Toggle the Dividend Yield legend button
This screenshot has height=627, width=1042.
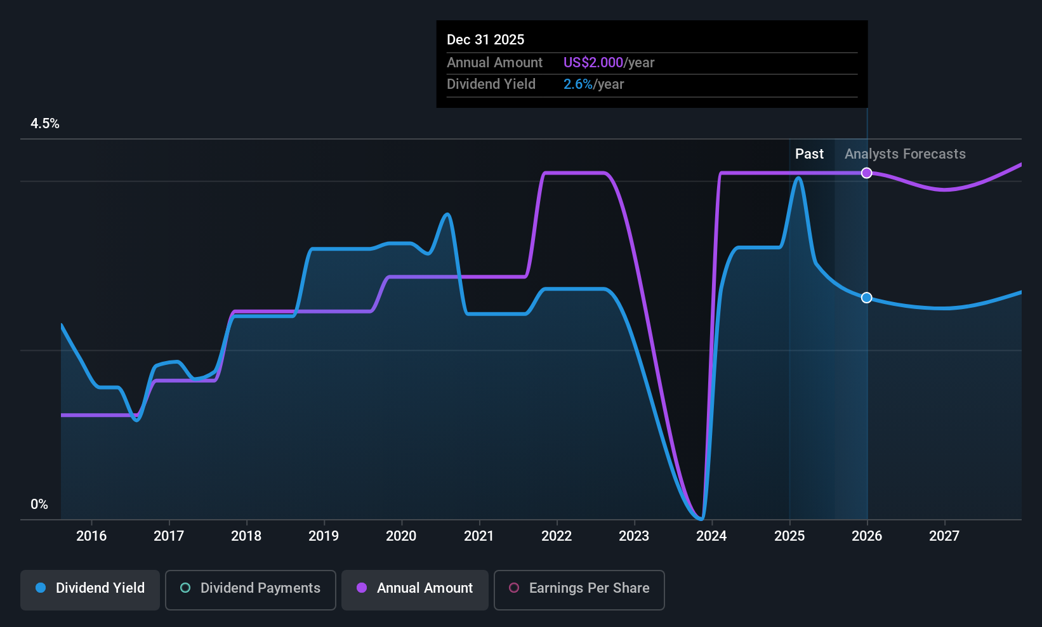point(90,590)
